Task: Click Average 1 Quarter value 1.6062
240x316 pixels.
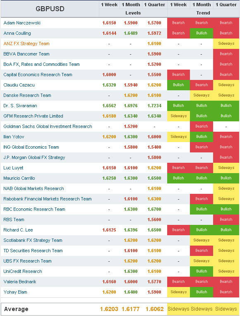Action: (x=155, y=309)
